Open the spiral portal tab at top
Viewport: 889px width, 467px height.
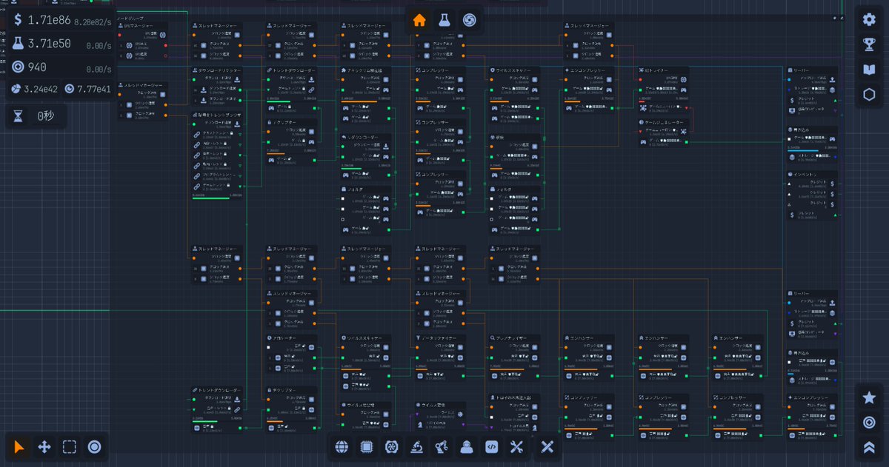(x=469, y=20)
